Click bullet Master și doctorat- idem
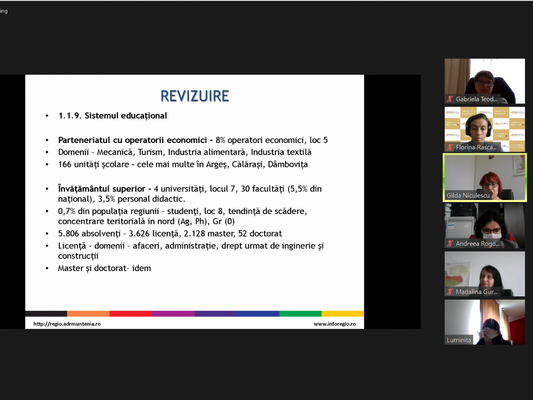Viewport: 533px width, 400px height. pyautogui.click(x=105, y=268)
